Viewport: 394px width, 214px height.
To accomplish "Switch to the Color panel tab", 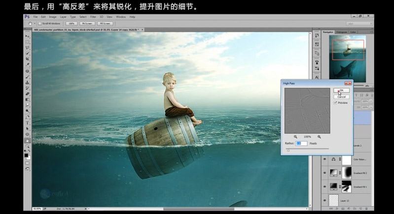I will [x=353, y=32].
